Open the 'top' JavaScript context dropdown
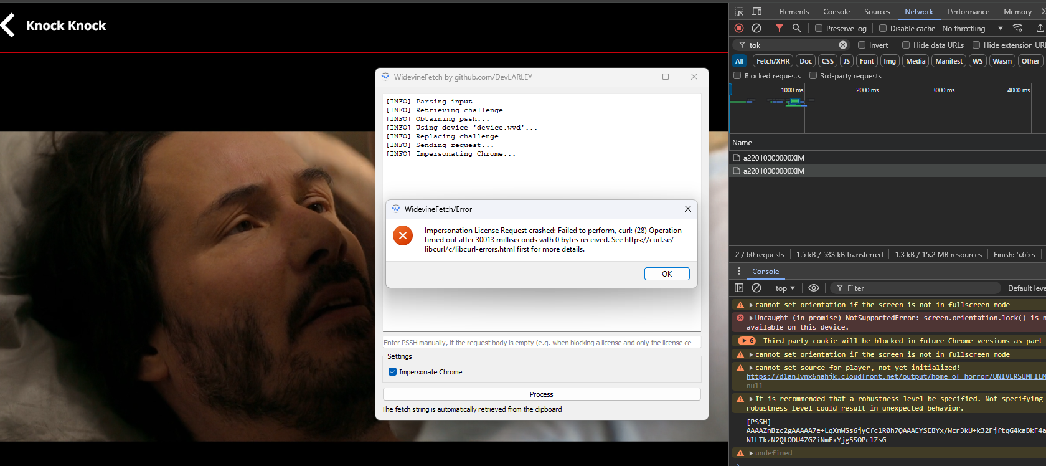Screen dimensions: 1046x466 click(785, 288)
